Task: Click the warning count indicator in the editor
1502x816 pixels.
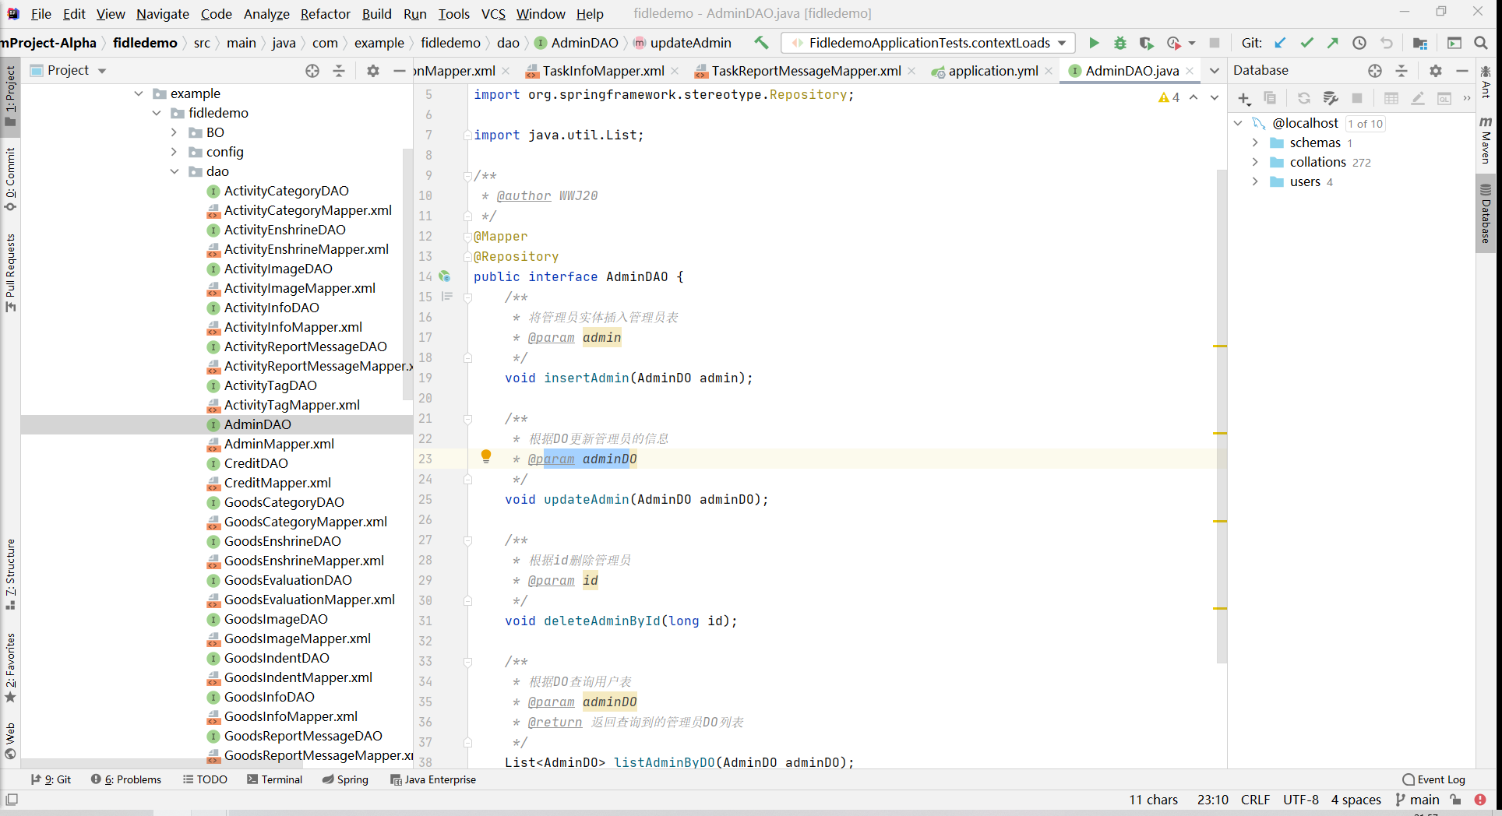Action: (x=1169, y=97)
